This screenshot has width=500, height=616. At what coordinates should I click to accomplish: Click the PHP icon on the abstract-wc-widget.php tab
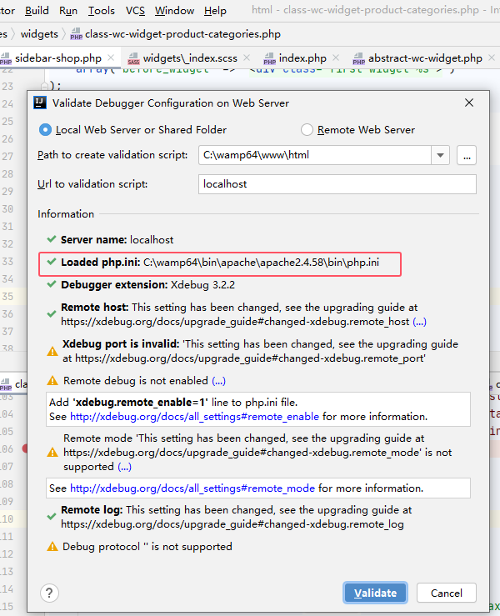(x=358, y=58)
